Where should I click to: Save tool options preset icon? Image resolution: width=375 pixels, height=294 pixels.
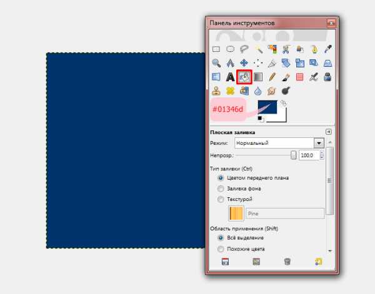coord(225,262)
